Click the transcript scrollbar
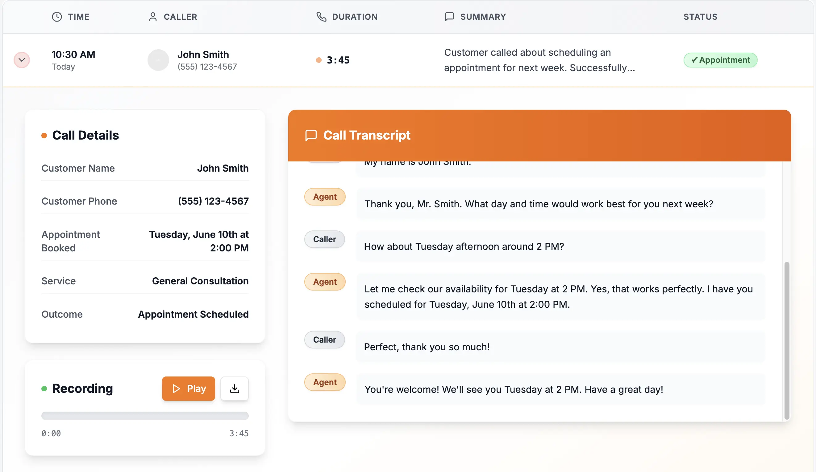 (x=787, y=340)
